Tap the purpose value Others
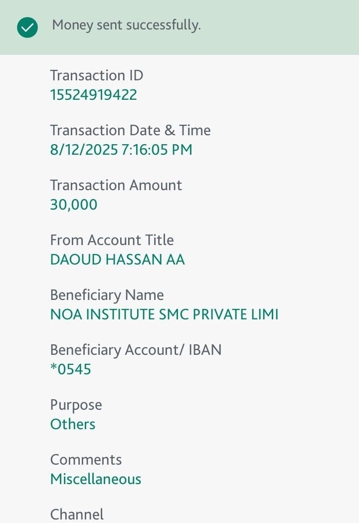This screenshot has height=523, width=359. [73, 424]
